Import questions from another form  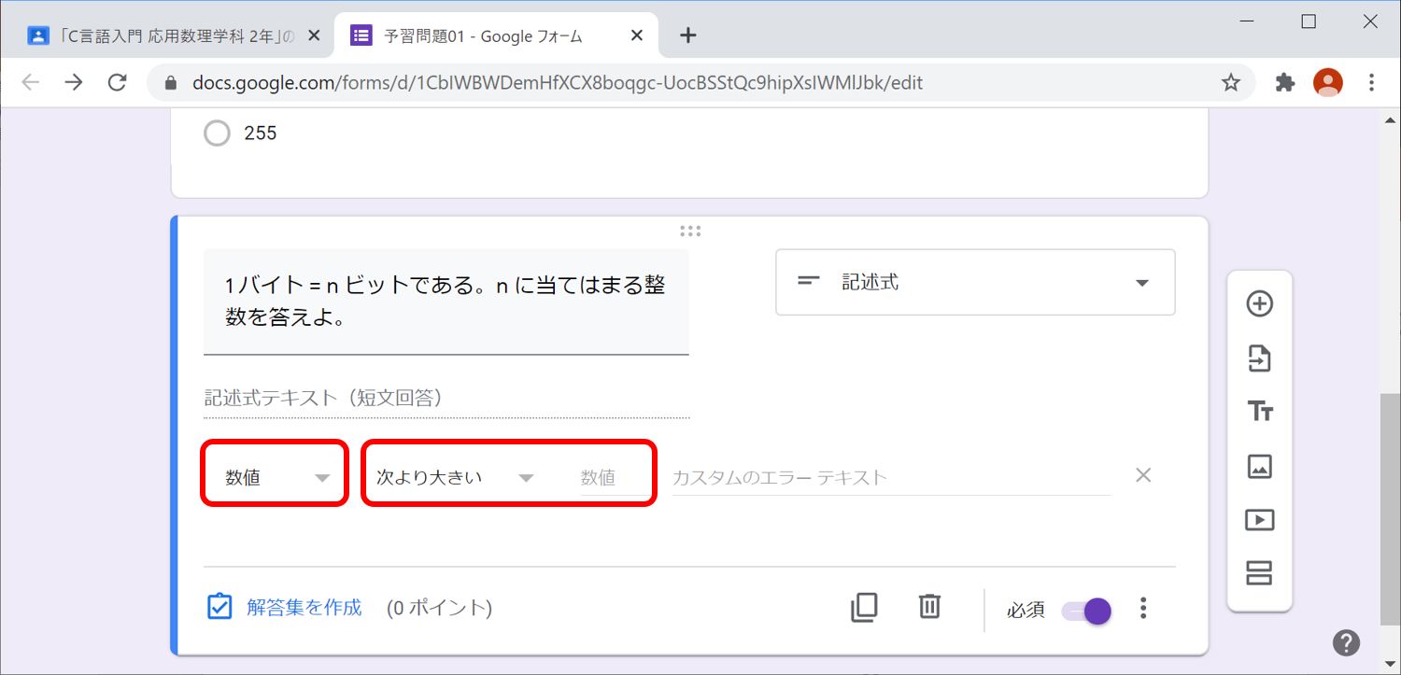[x=1260, y=358]
